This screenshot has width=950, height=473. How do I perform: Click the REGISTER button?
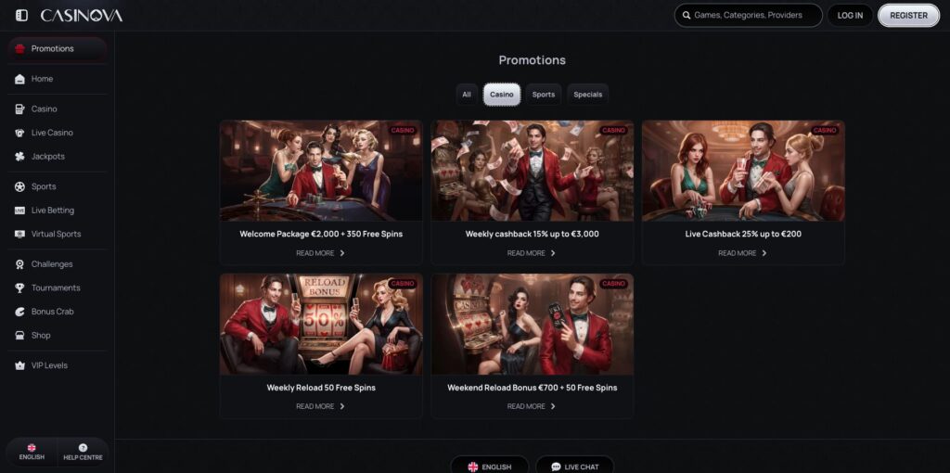pos(909,16)
